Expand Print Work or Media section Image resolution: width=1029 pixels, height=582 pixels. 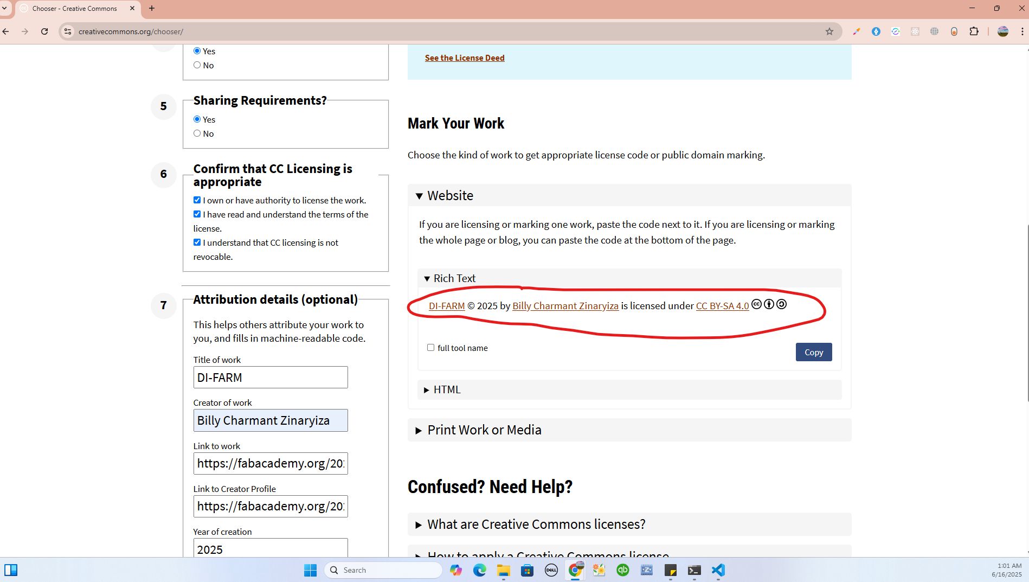point(629,430)
